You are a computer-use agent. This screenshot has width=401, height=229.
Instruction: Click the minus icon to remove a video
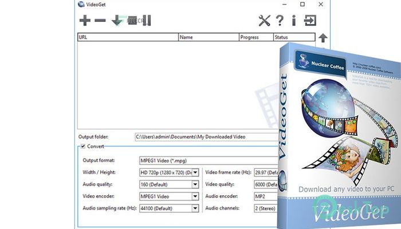coord(100,21)
